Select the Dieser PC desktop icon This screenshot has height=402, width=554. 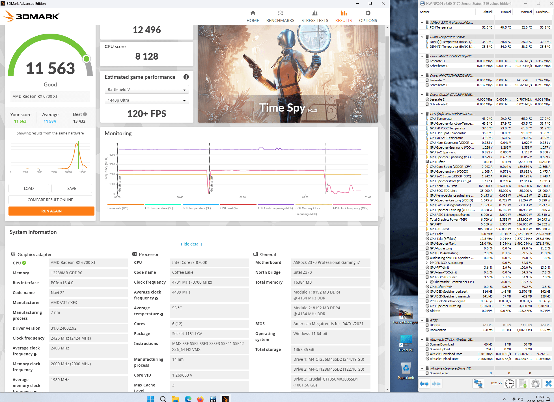406,343
